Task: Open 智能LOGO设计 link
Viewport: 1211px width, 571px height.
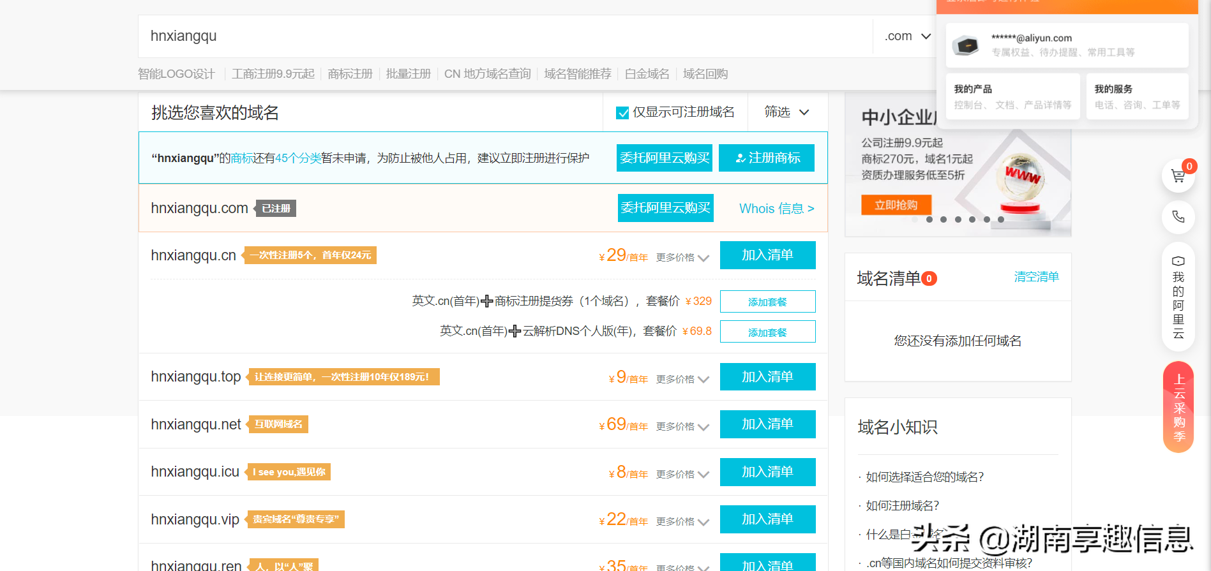Action: (176, 74)
